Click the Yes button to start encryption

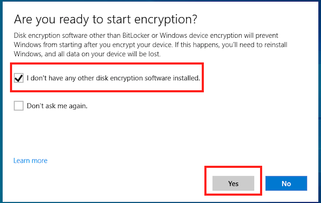[x=233, y=184]
